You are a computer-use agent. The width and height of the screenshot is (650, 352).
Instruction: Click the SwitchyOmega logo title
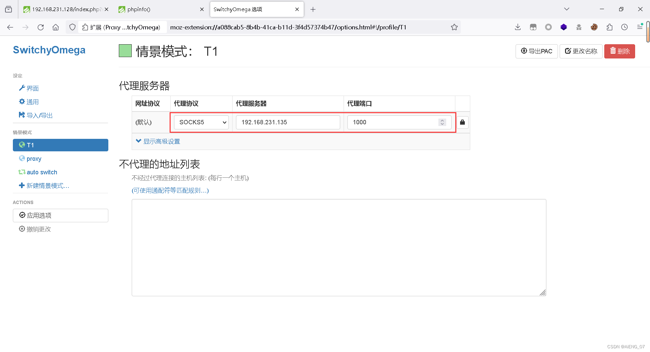[x=49, y=50]
